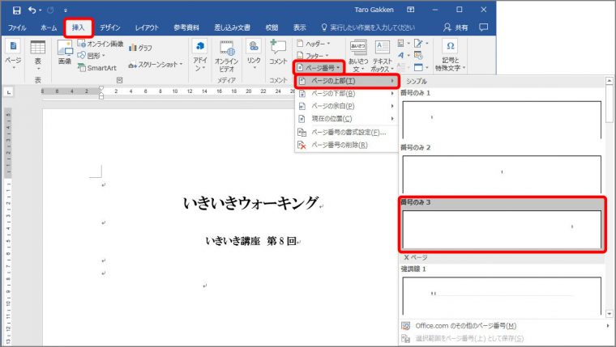Open the 表示 tab
This screenshot has height=347, width=616.
tap(299, 28)
